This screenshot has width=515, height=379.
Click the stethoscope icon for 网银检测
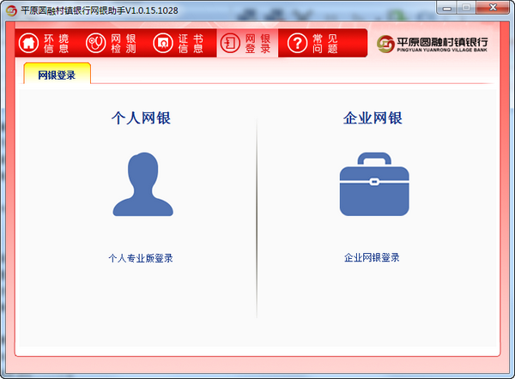click(95, 43)
